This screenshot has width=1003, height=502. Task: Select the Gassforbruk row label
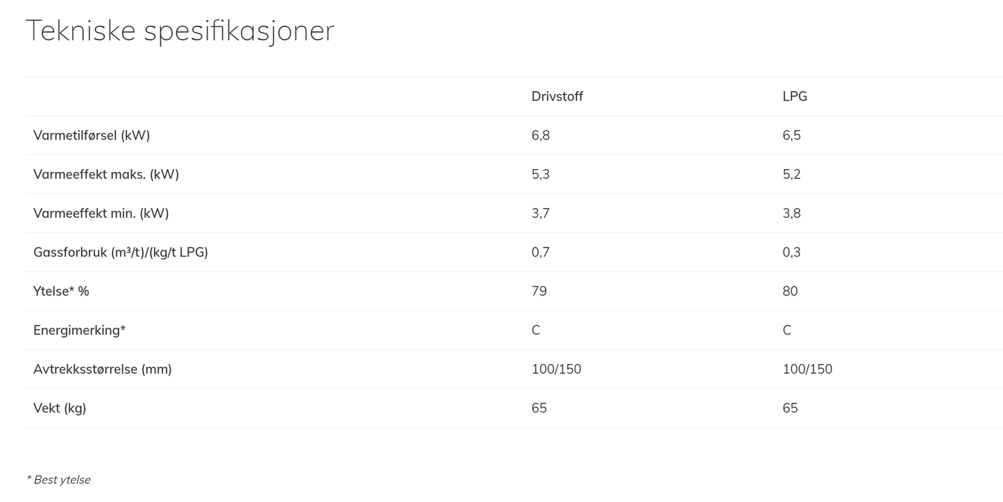(121, 252)
